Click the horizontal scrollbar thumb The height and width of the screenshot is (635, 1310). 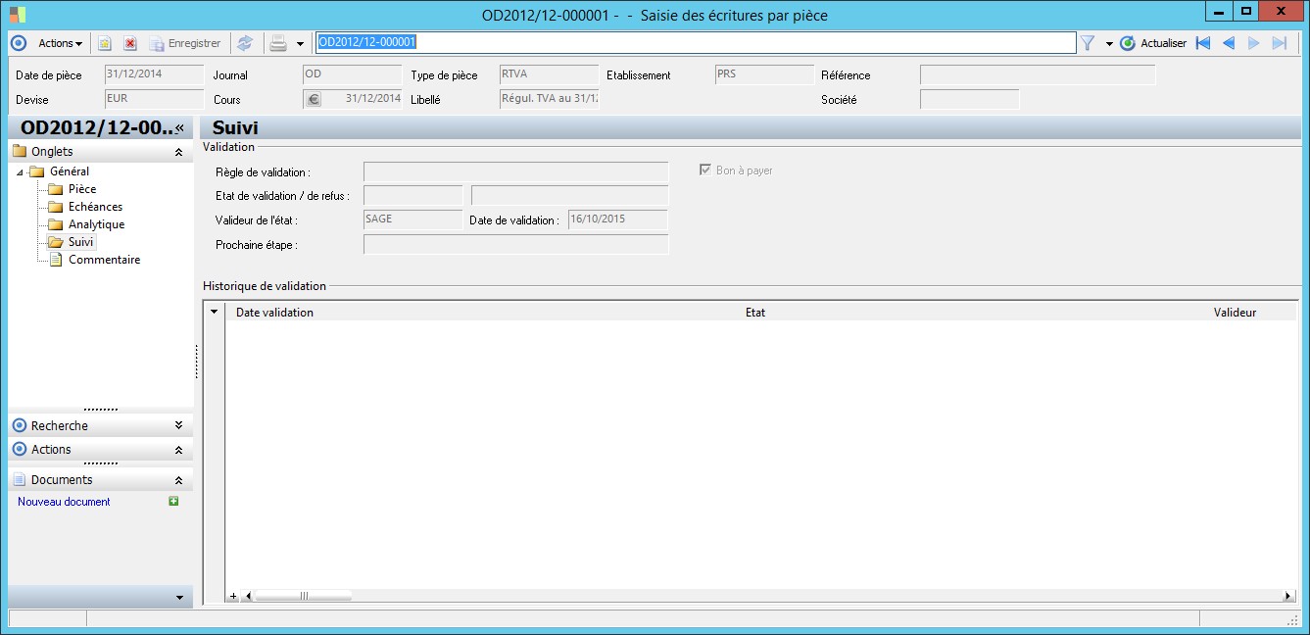click(302, 596)
